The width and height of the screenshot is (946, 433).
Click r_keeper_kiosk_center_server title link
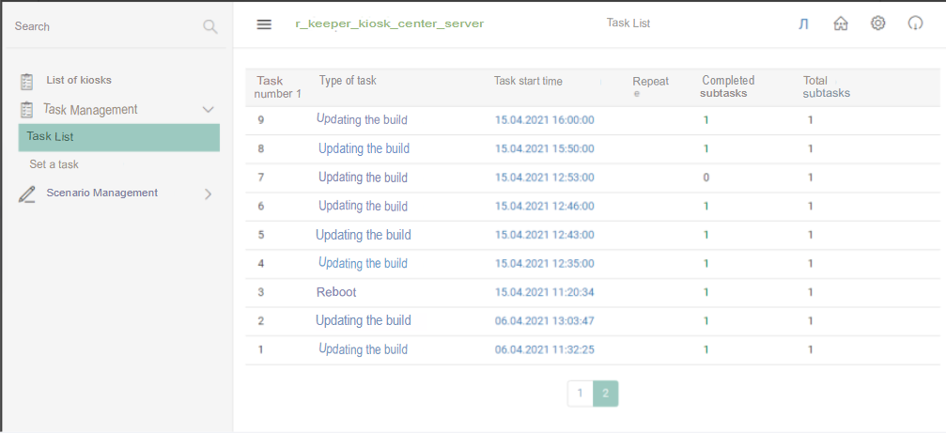pos(389,23)
